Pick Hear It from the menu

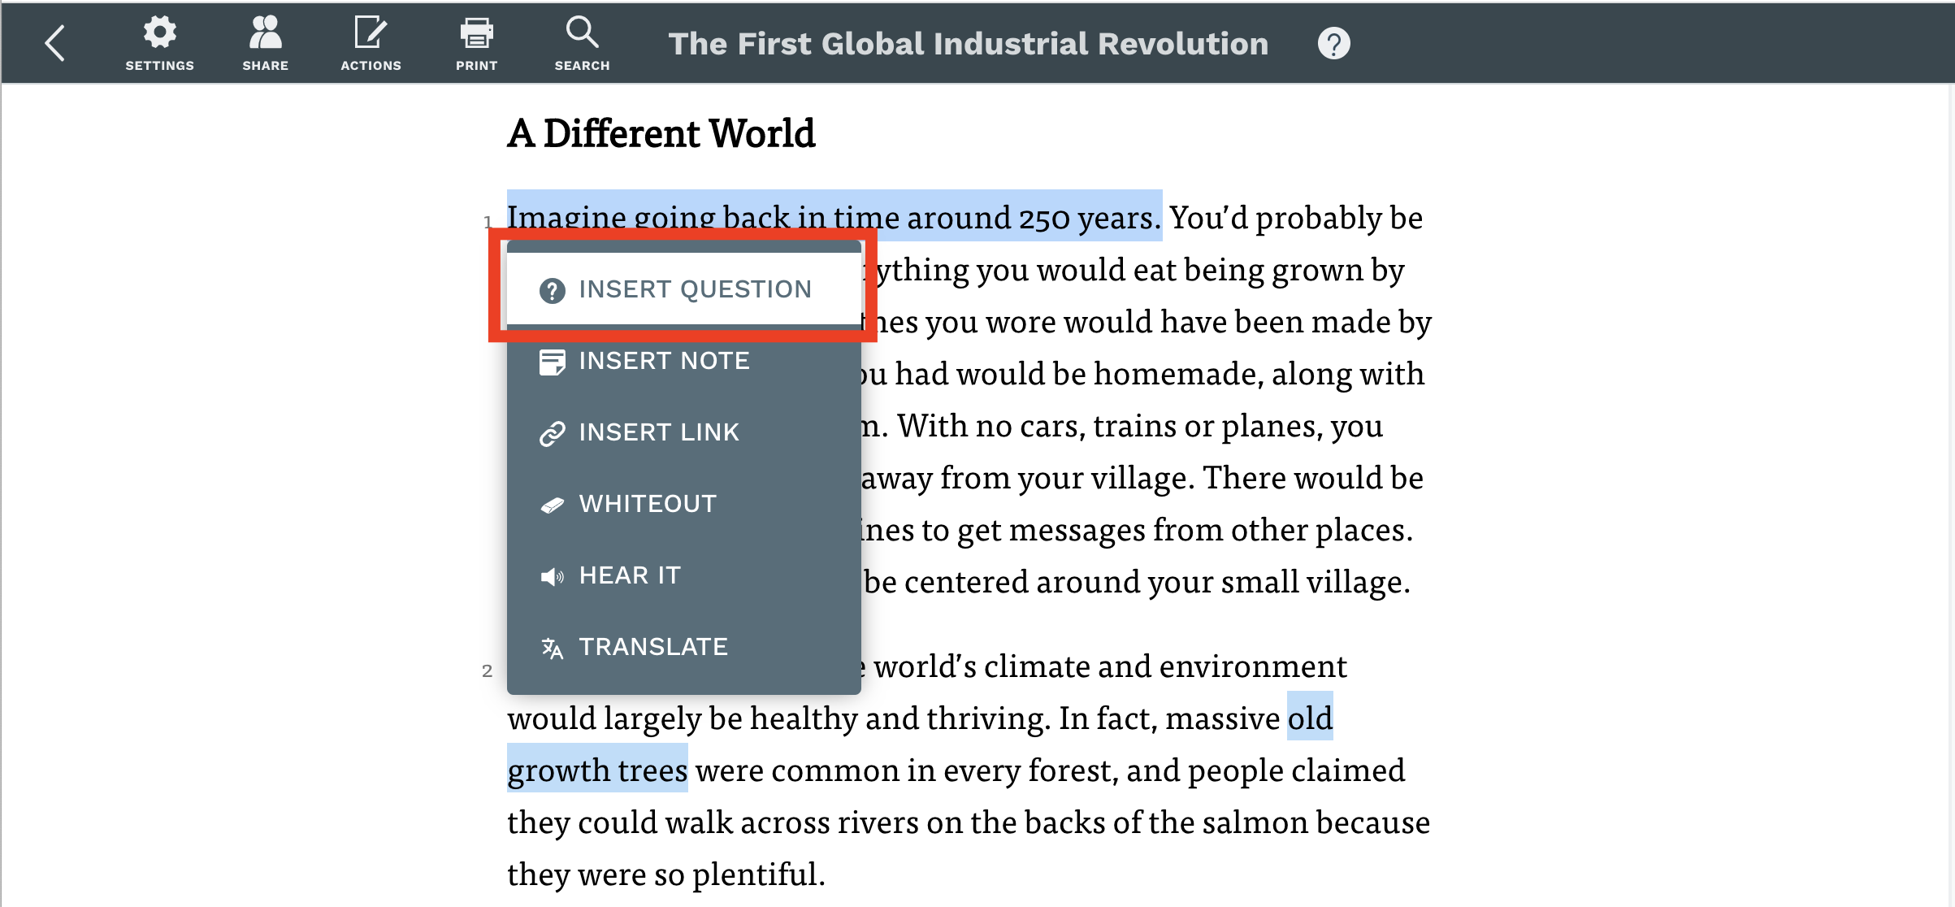(683, 575)
